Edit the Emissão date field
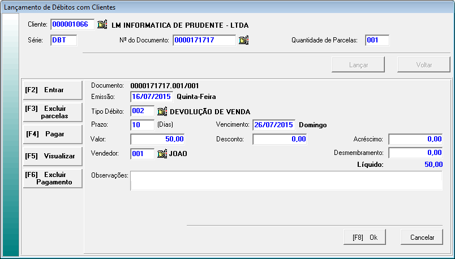 (x=152, y=97)
